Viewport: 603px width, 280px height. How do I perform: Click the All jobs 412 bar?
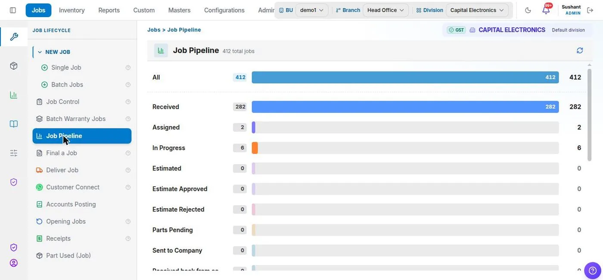pos(405,77)
